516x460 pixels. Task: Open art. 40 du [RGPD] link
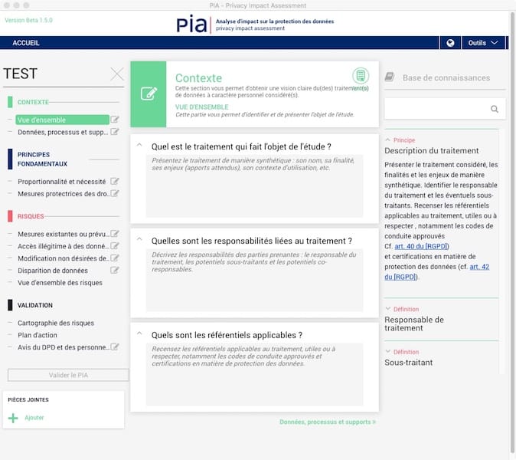point(422,246)
